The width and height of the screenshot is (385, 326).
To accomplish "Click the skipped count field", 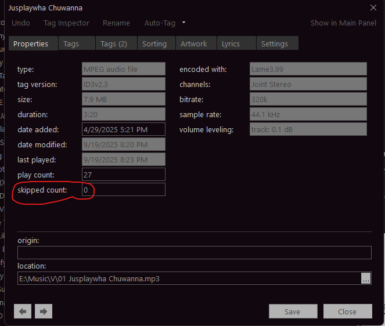I will (124, 190).
